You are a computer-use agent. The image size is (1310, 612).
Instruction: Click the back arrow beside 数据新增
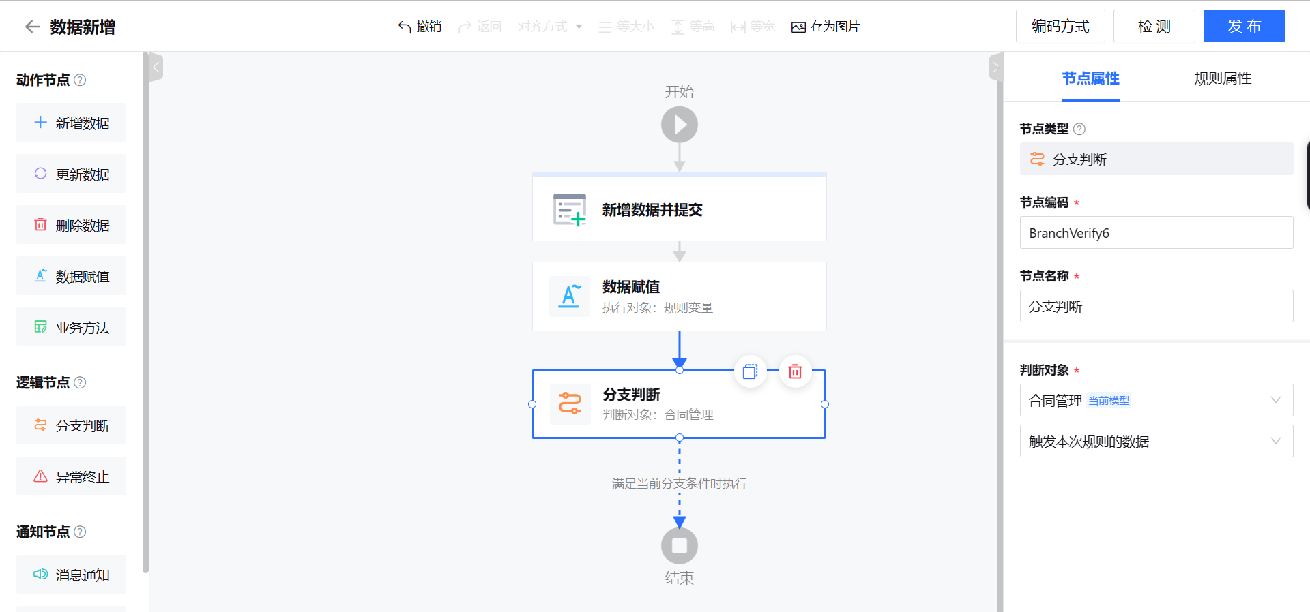pos(32,27)
